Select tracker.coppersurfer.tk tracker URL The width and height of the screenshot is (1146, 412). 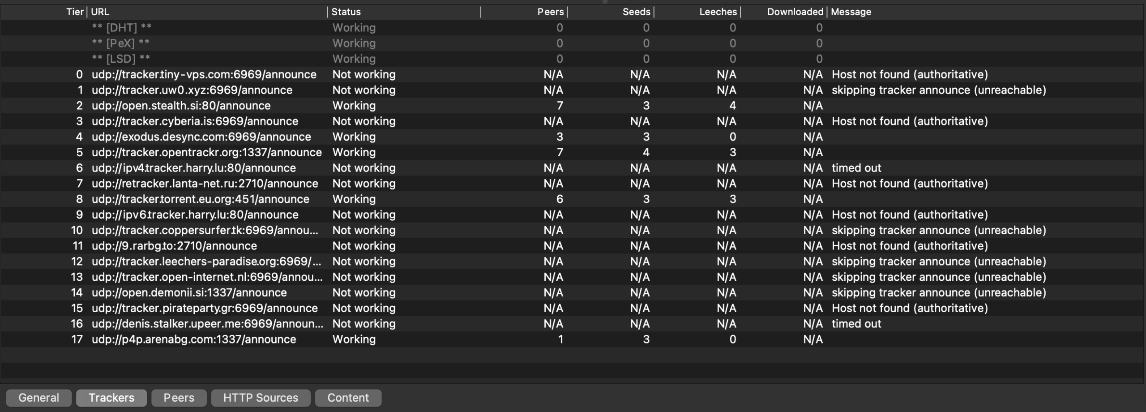[x=205, y=230]
